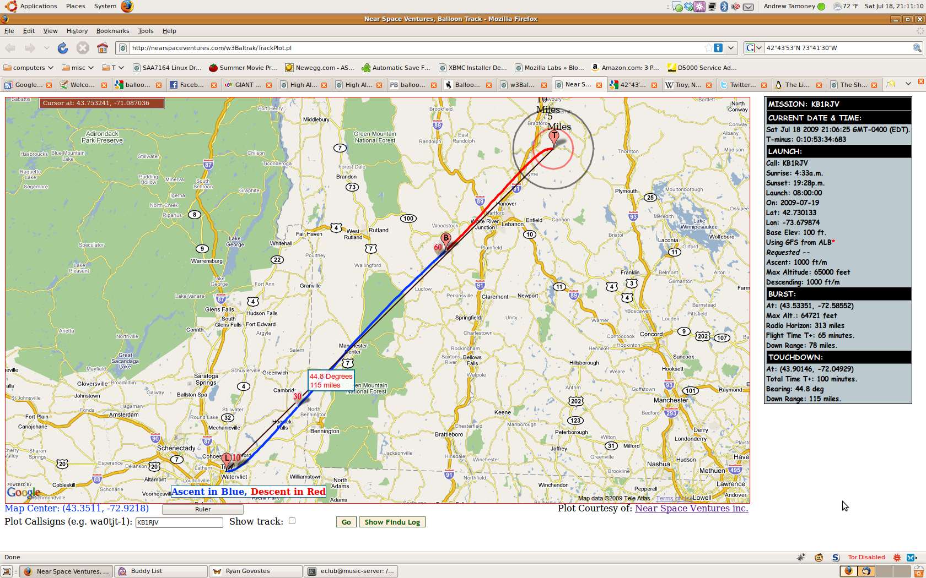This screenshot has width=926, height=578.
Task: Click the Go button
Action: pos(346,522)
